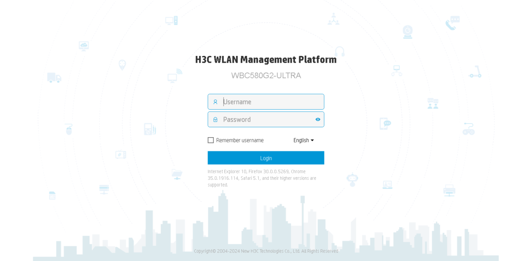Toggle password visibility eye icon
The width and height of the screenshot is (532, 261).
[318, 120]
